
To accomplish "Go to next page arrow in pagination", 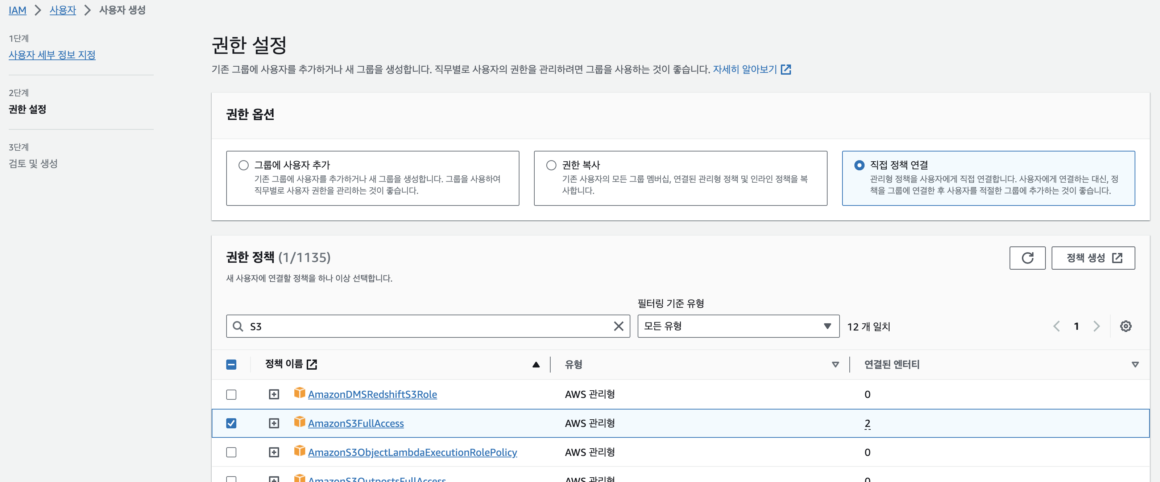I will [x=1097, y=326].
